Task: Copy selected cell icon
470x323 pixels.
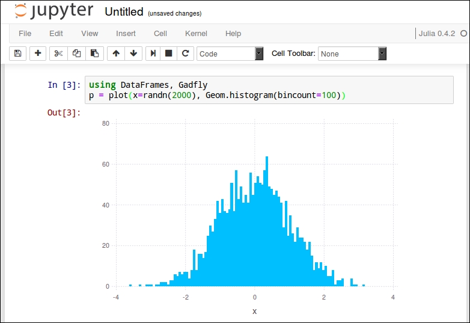Action: coord(77,54)
